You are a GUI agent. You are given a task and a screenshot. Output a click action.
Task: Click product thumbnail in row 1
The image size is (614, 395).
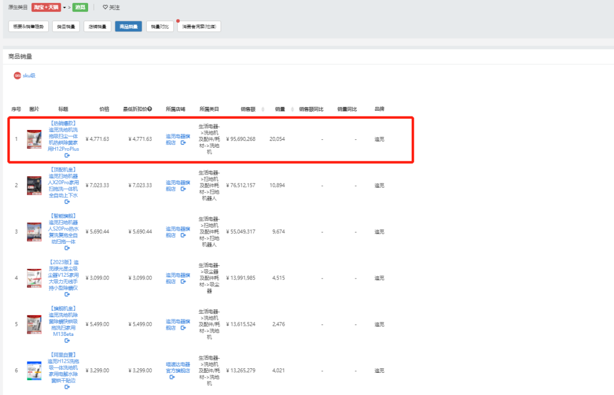(34, 139)
